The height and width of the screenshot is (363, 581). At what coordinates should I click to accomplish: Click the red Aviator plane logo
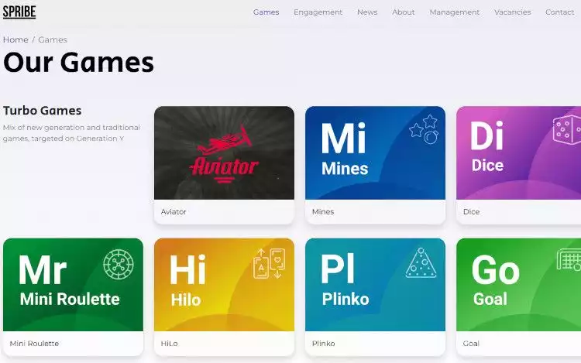coord(224,153)
